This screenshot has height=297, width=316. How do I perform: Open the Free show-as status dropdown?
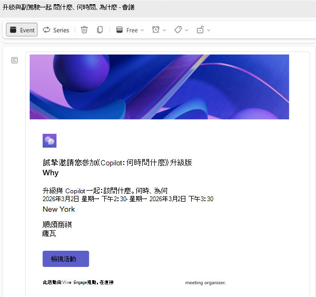click(130, 30)
